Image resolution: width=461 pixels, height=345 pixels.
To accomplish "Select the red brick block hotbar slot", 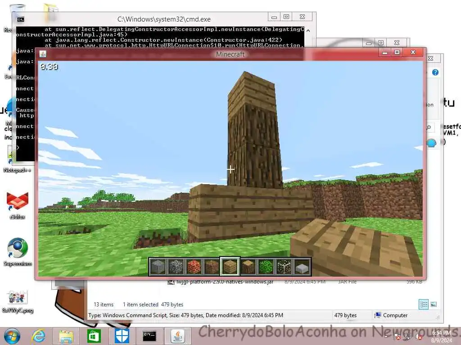I will tap(194, 266).
